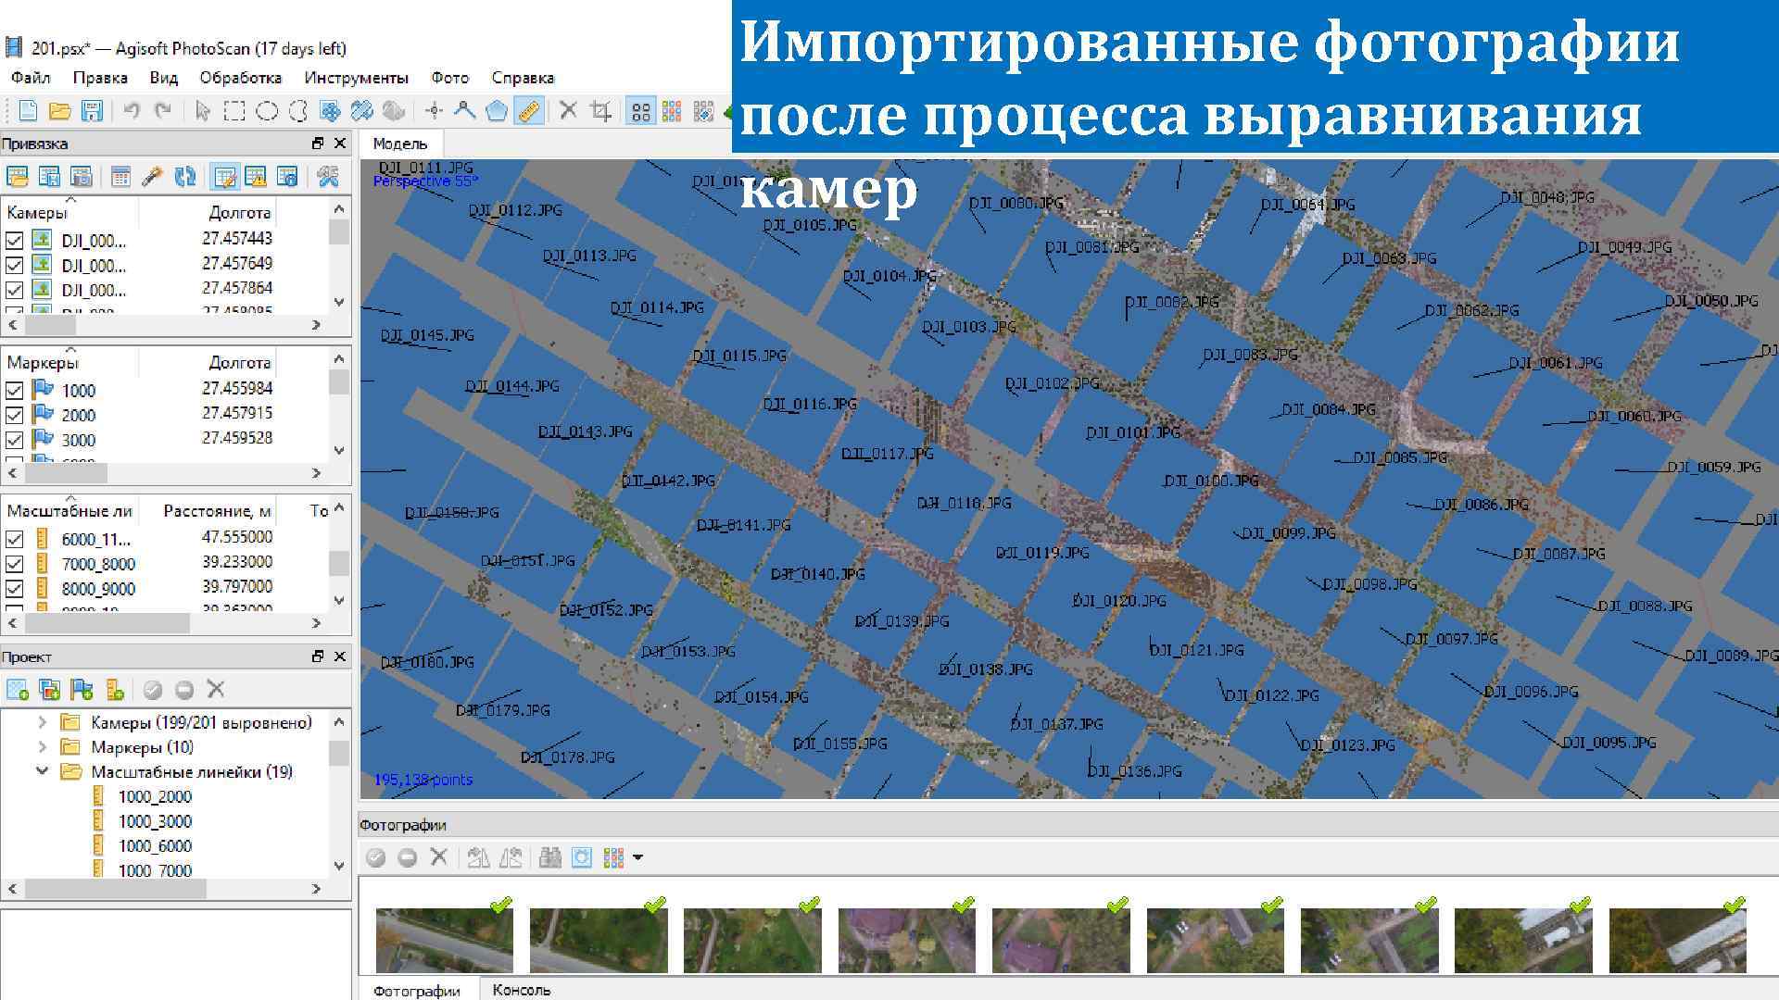Select the Ruler measurement tool
This screenshot has width=1779, height=1000.
click(529, 111)
